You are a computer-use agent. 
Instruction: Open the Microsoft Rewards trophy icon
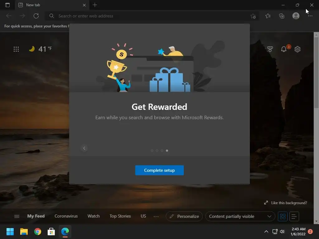(x=270, y=49)
